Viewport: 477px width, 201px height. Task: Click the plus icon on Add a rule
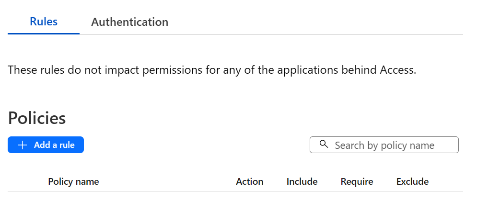pos(22,145)
